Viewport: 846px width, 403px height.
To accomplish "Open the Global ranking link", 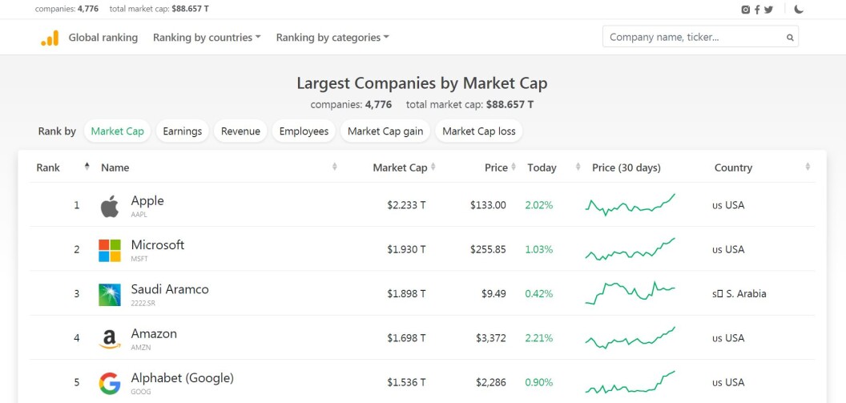I will pos(103,37).
